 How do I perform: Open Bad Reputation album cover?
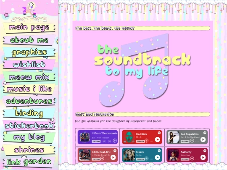click(x=174, y=137)
